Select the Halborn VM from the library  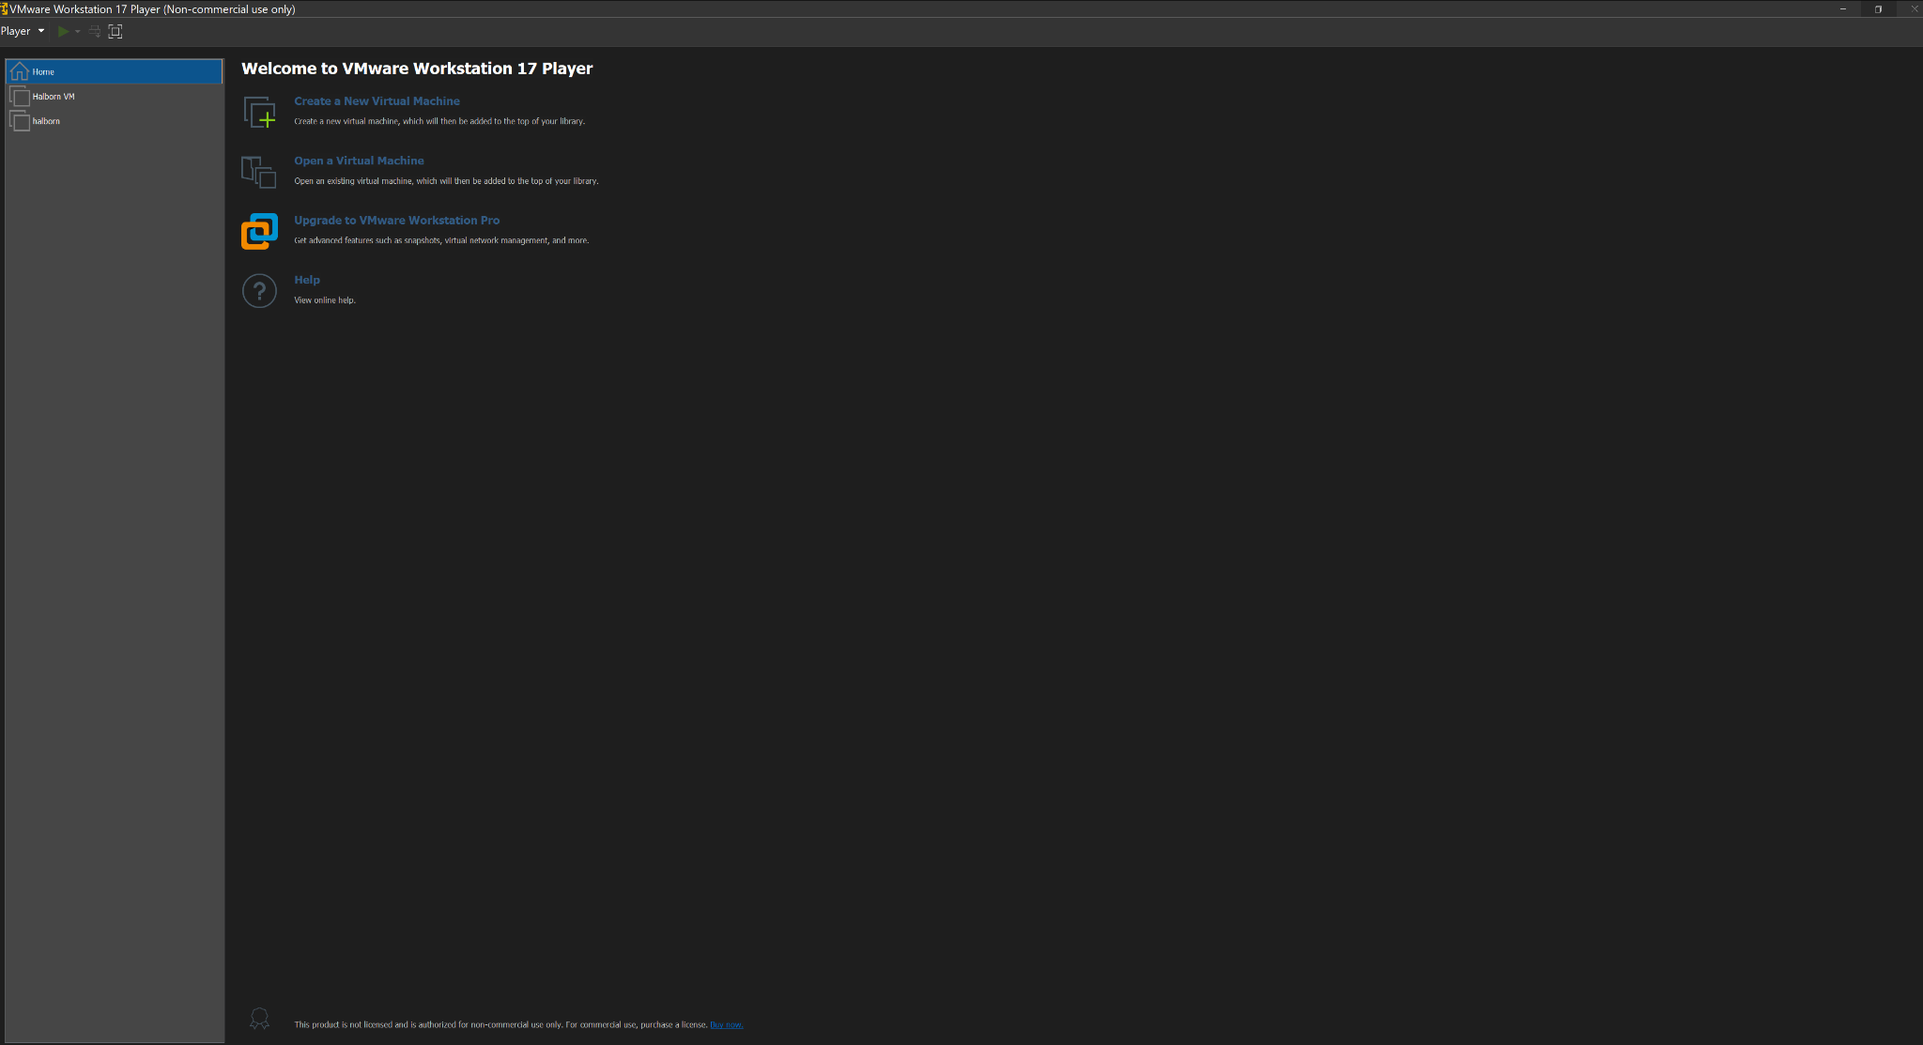[x=52, y=96]
